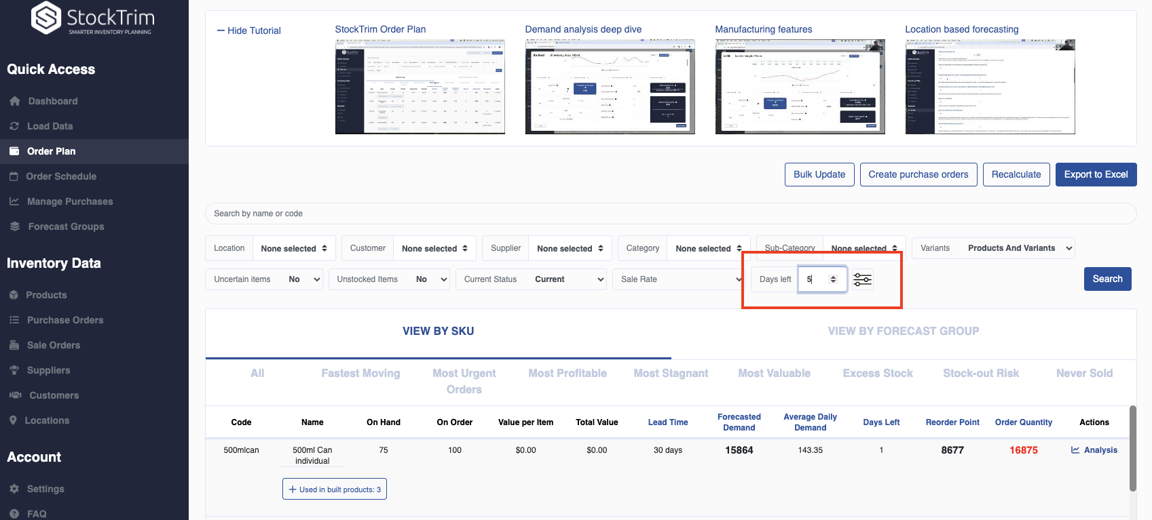Click the Purchase Orders list icon
1152x520 pixels.
[14, 320]
